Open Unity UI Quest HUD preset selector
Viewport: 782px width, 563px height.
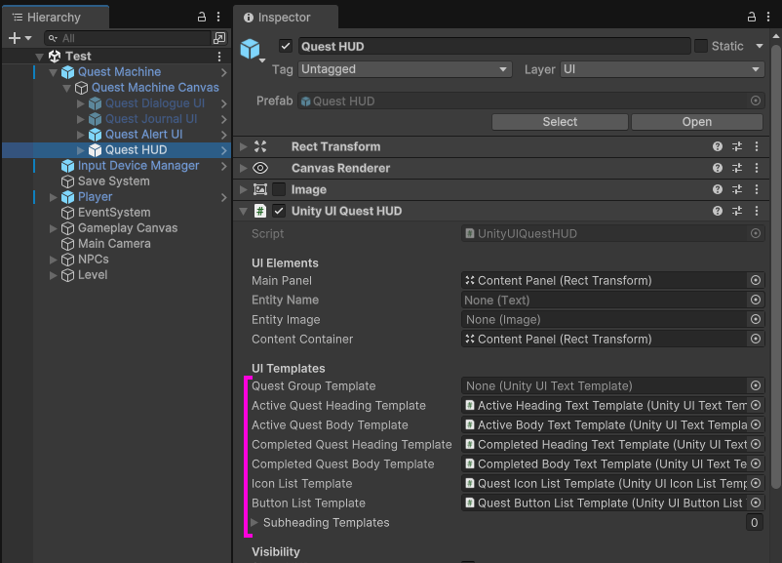(737, 211)
